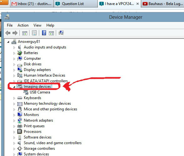Select the Imaging devices label
Image resolution: width=184 pixels, height=156 pixels.
[37, 87]
